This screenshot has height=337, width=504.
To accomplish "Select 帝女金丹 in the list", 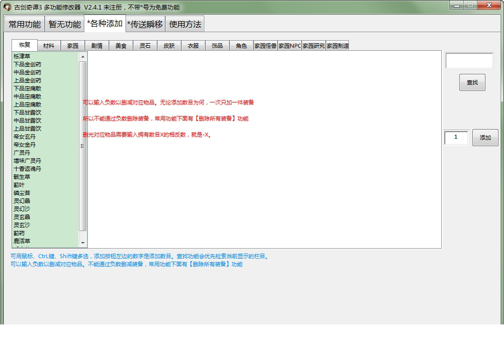I will [46, 145].
